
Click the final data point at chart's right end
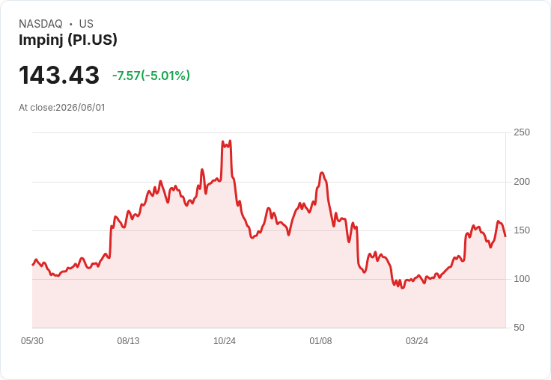pyautogui.click(x=505, y=236)
